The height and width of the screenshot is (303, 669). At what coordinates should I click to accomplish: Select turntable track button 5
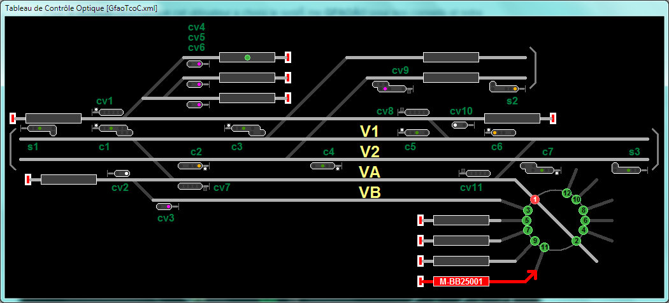(x=528, y=220)
